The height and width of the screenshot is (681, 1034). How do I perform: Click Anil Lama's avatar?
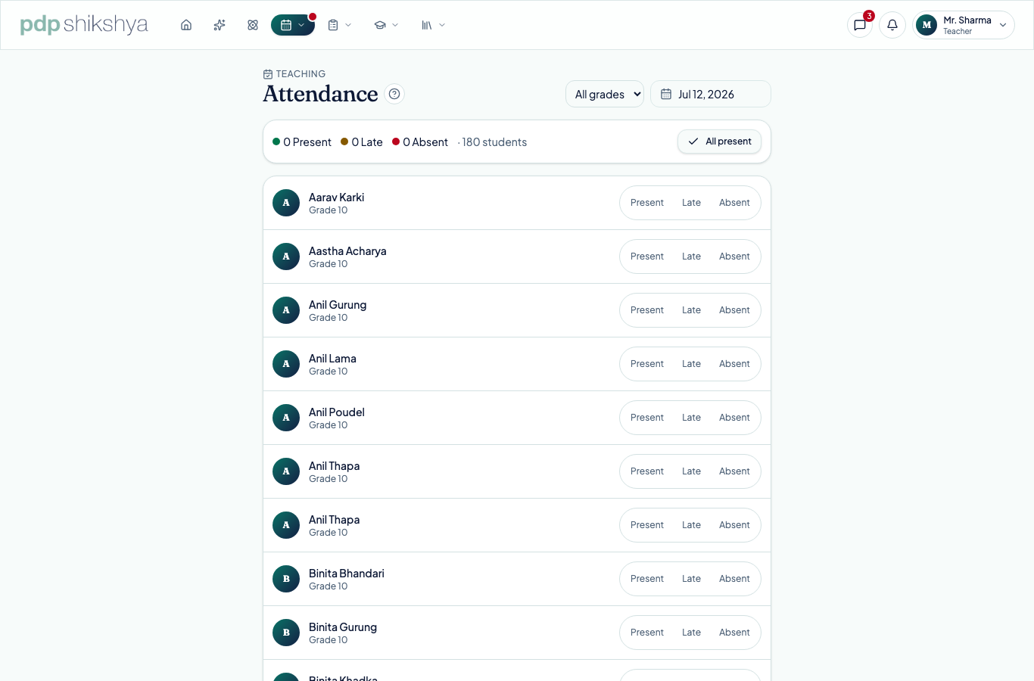(286, 364)
